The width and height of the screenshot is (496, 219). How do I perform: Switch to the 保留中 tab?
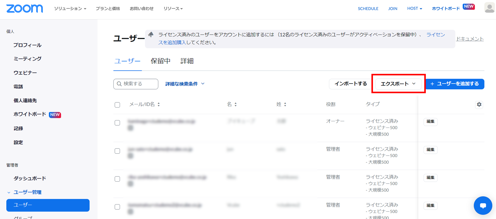tap(161, 61)
